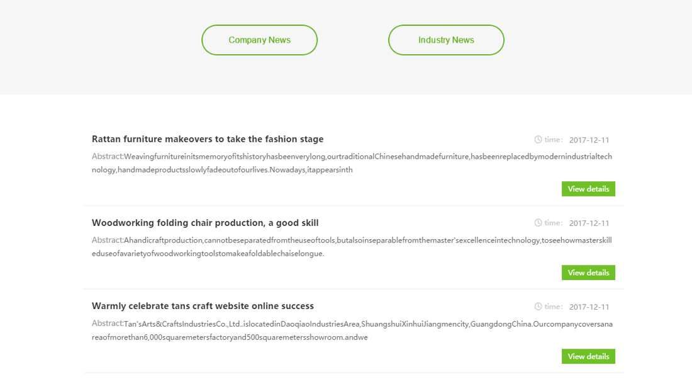View details of tans craft website article
Viewport: 692px width, 389px height.
click(588, 356)
